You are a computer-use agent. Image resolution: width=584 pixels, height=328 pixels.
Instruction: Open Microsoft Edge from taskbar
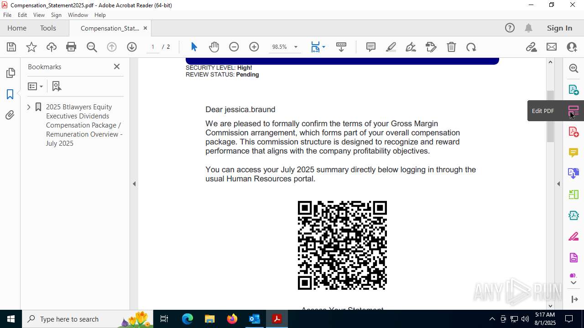pos(188,319)
